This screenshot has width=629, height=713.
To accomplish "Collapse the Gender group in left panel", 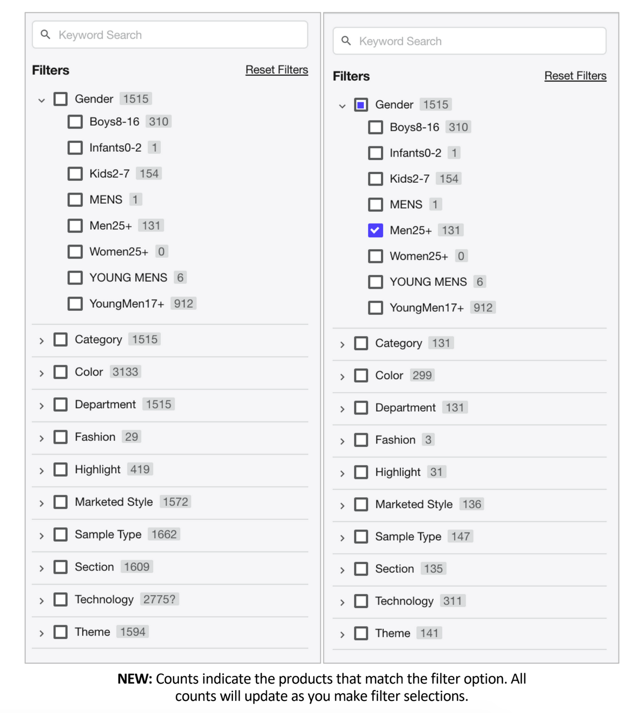I will [x=42, y=100].
